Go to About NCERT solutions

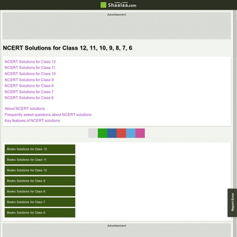(x=24, y=109)
